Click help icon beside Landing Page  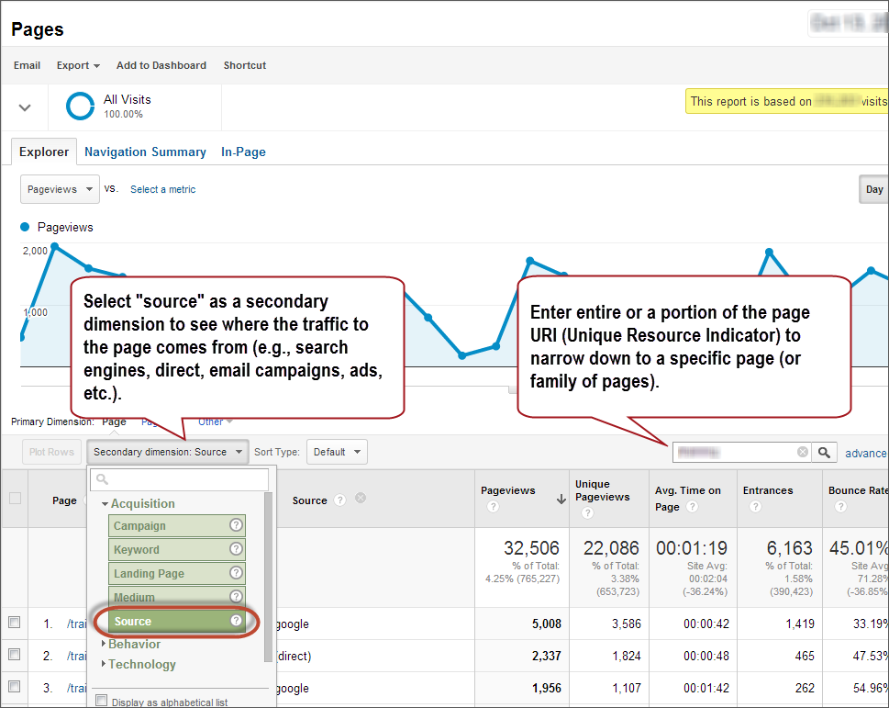(x=236, y=573)
